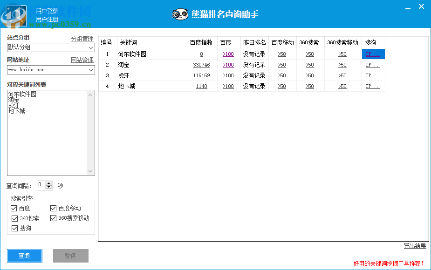Viewport: 431px width, 270px height.
Task: Click the highlighted IP link in the 搜狗 column
Action: (x=372, y=54)
